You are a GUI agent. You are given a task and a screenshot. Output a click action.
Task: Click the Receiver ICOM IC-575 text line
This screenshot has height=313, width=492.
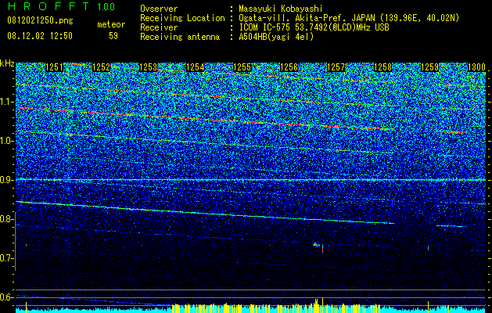coord(264,27)
